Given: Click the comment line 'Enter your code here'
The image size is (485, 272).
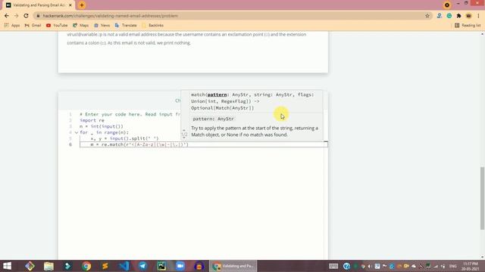Looking at the screenshot, I should pyautogui.click(x=130, y=114).
